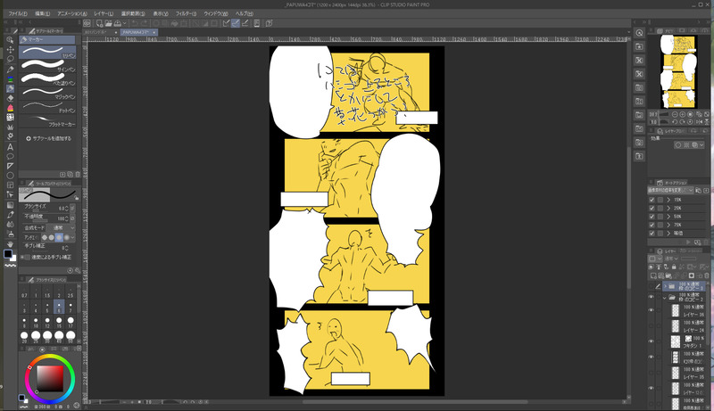The width and height of the screenshot is (714, 411).
Task: Click the Redo toolbar icon
Action: coord(145,23)
